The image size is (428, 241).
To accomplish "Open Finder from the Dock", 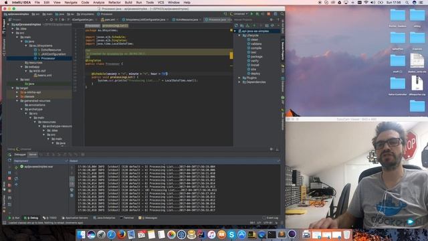I will pyautogui.click(x=81, y=234).
